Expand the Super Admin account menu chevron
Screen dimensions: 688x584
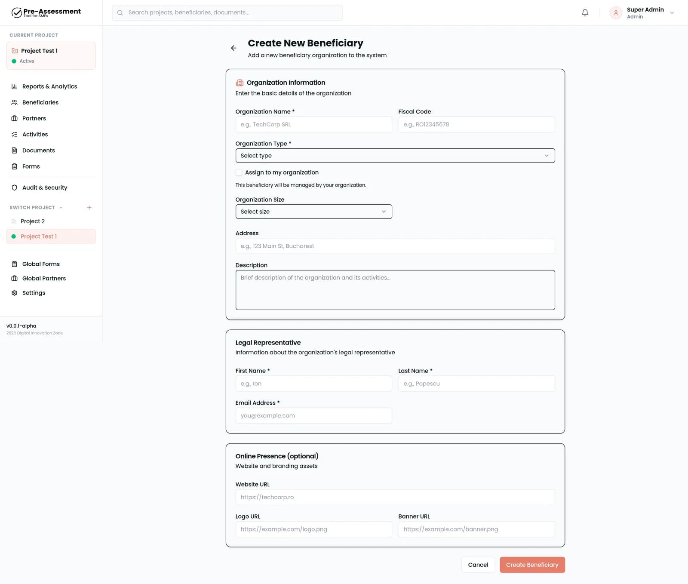[x=672, y=13]
